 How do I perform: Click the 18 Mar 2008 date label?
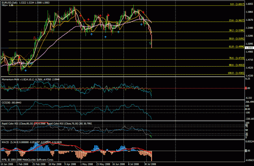click(55, 164)
